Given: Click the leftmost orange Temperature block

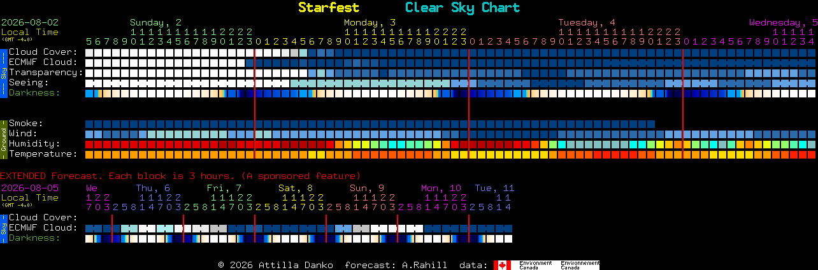Looking at the screenshot, I should [x=89, y=154].
